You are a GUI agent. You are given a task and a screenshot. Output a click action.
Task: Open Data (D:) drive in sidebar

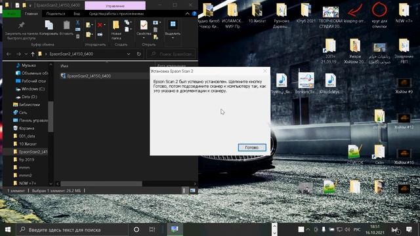29,97
